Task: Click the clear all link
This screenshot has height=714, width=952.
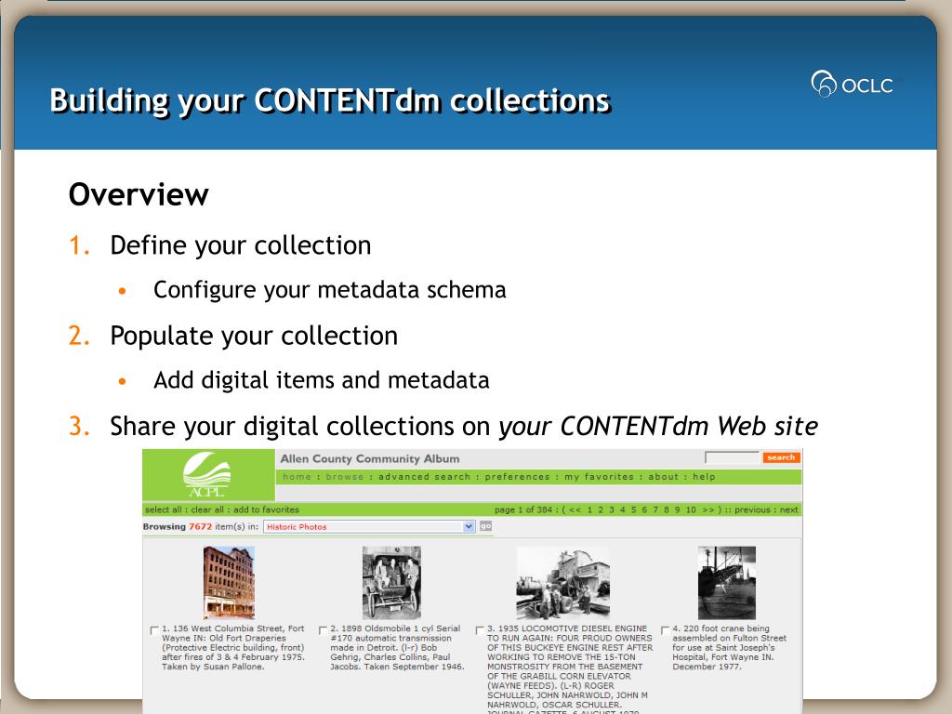Action: [207, 509]
